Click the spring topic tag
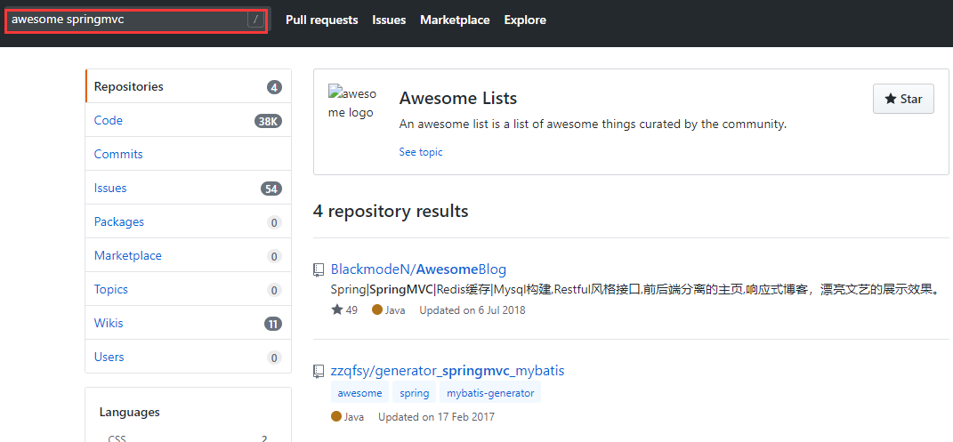This screenshot has width=953, height=442. click(x=415, y=393)
